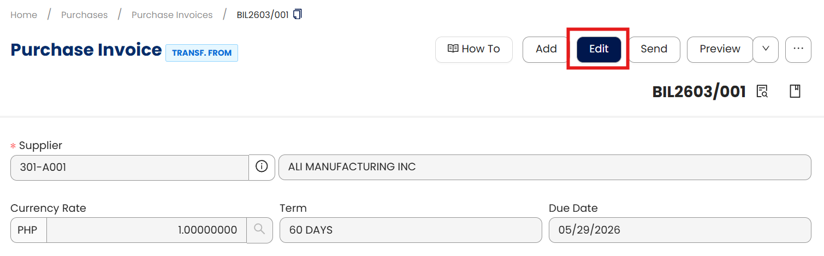This screenshot has height=256, width=824.
Task: Open the supplier info icon
Action: [262, 167]
